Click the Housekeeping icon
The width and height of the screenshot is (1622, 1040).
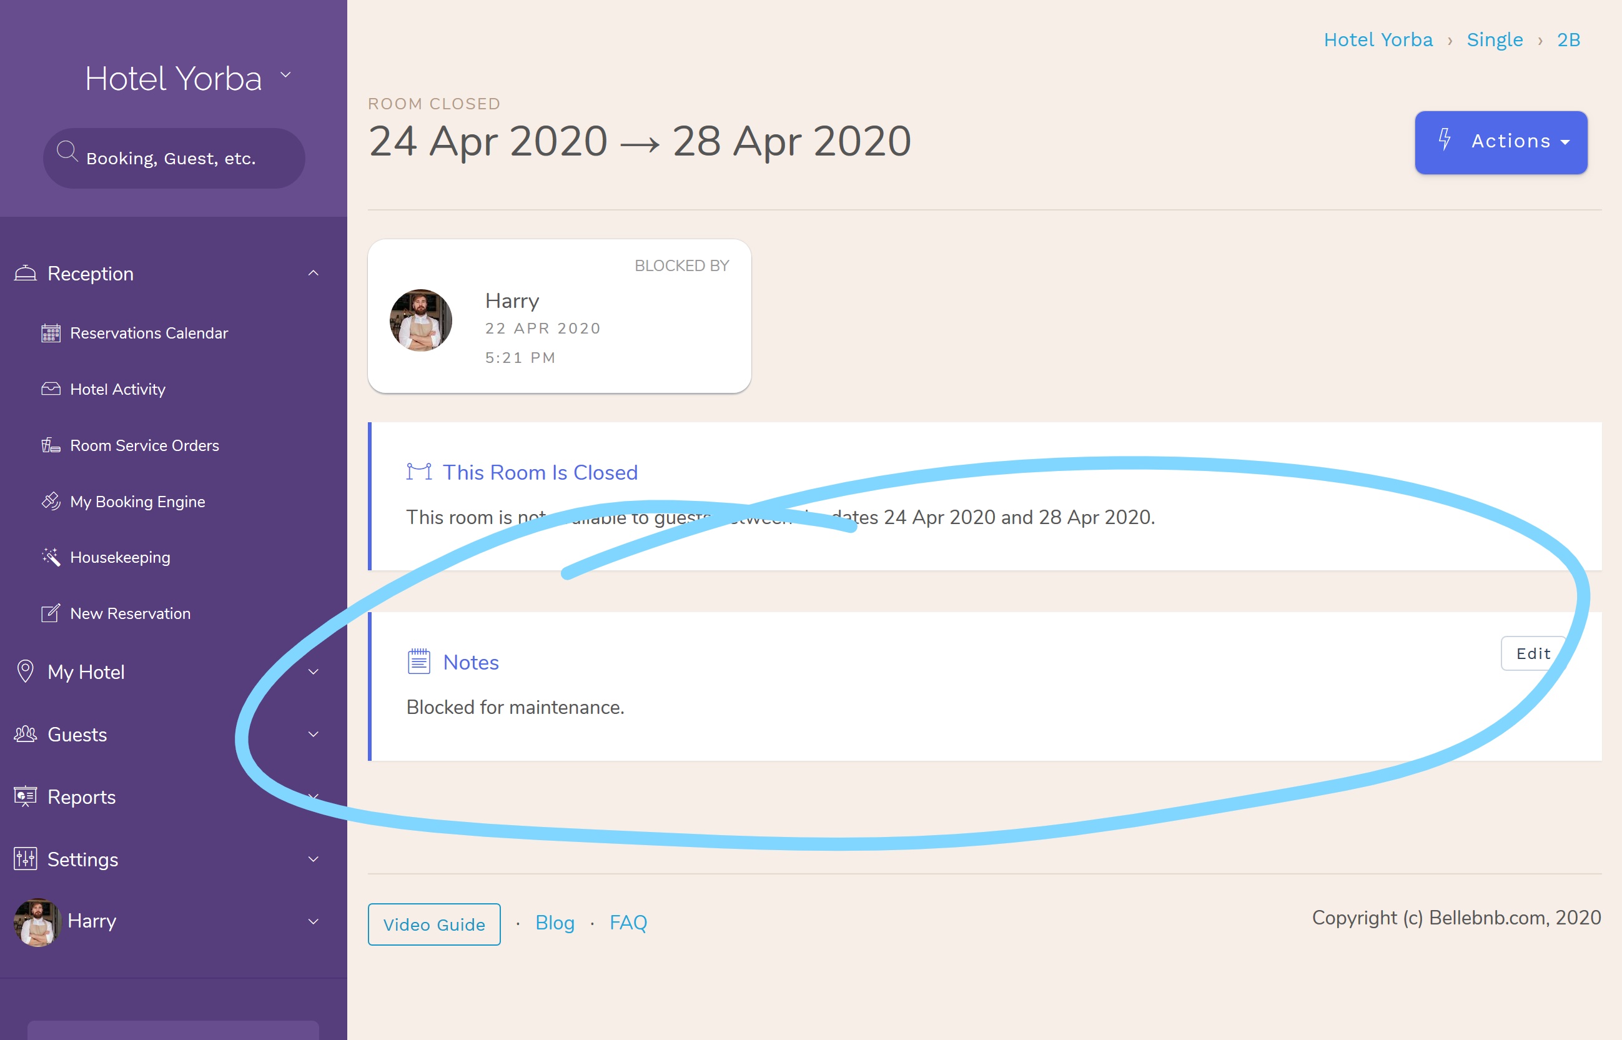pos(49,557)
